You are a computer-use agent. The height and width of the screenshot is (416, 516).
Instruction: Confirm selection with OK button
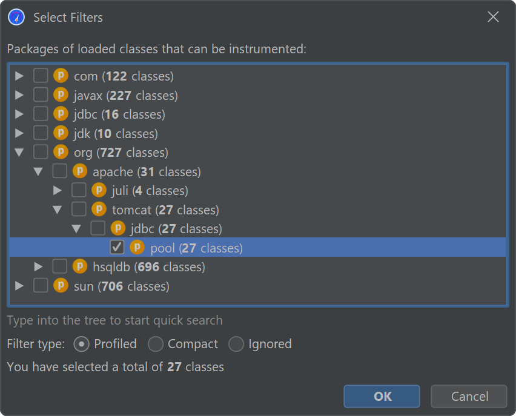click(x=382, y=397)
